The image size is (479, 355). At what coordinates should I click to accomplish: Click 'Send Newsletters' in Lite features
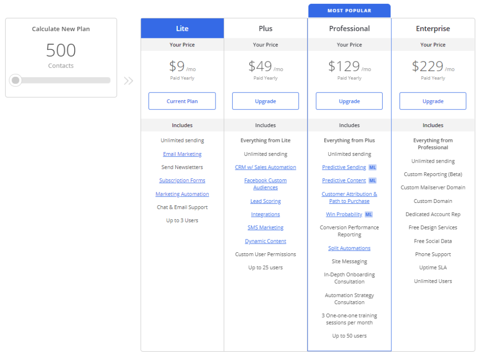pyautogui.click(x=182, y=167)
